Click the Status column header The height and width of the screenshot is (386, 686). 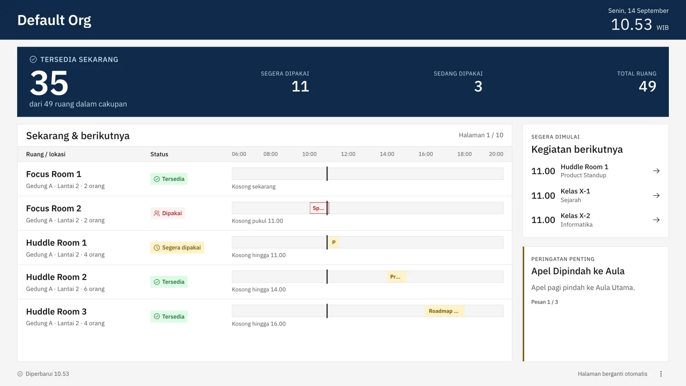(x=159, y=154)
